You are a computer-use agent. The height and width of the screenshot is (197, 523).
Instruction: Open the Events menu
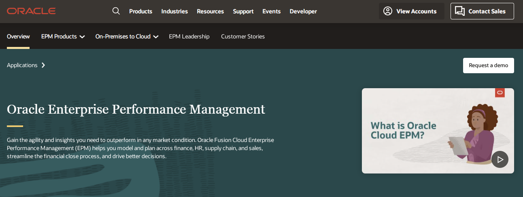[x=271, y=11]
